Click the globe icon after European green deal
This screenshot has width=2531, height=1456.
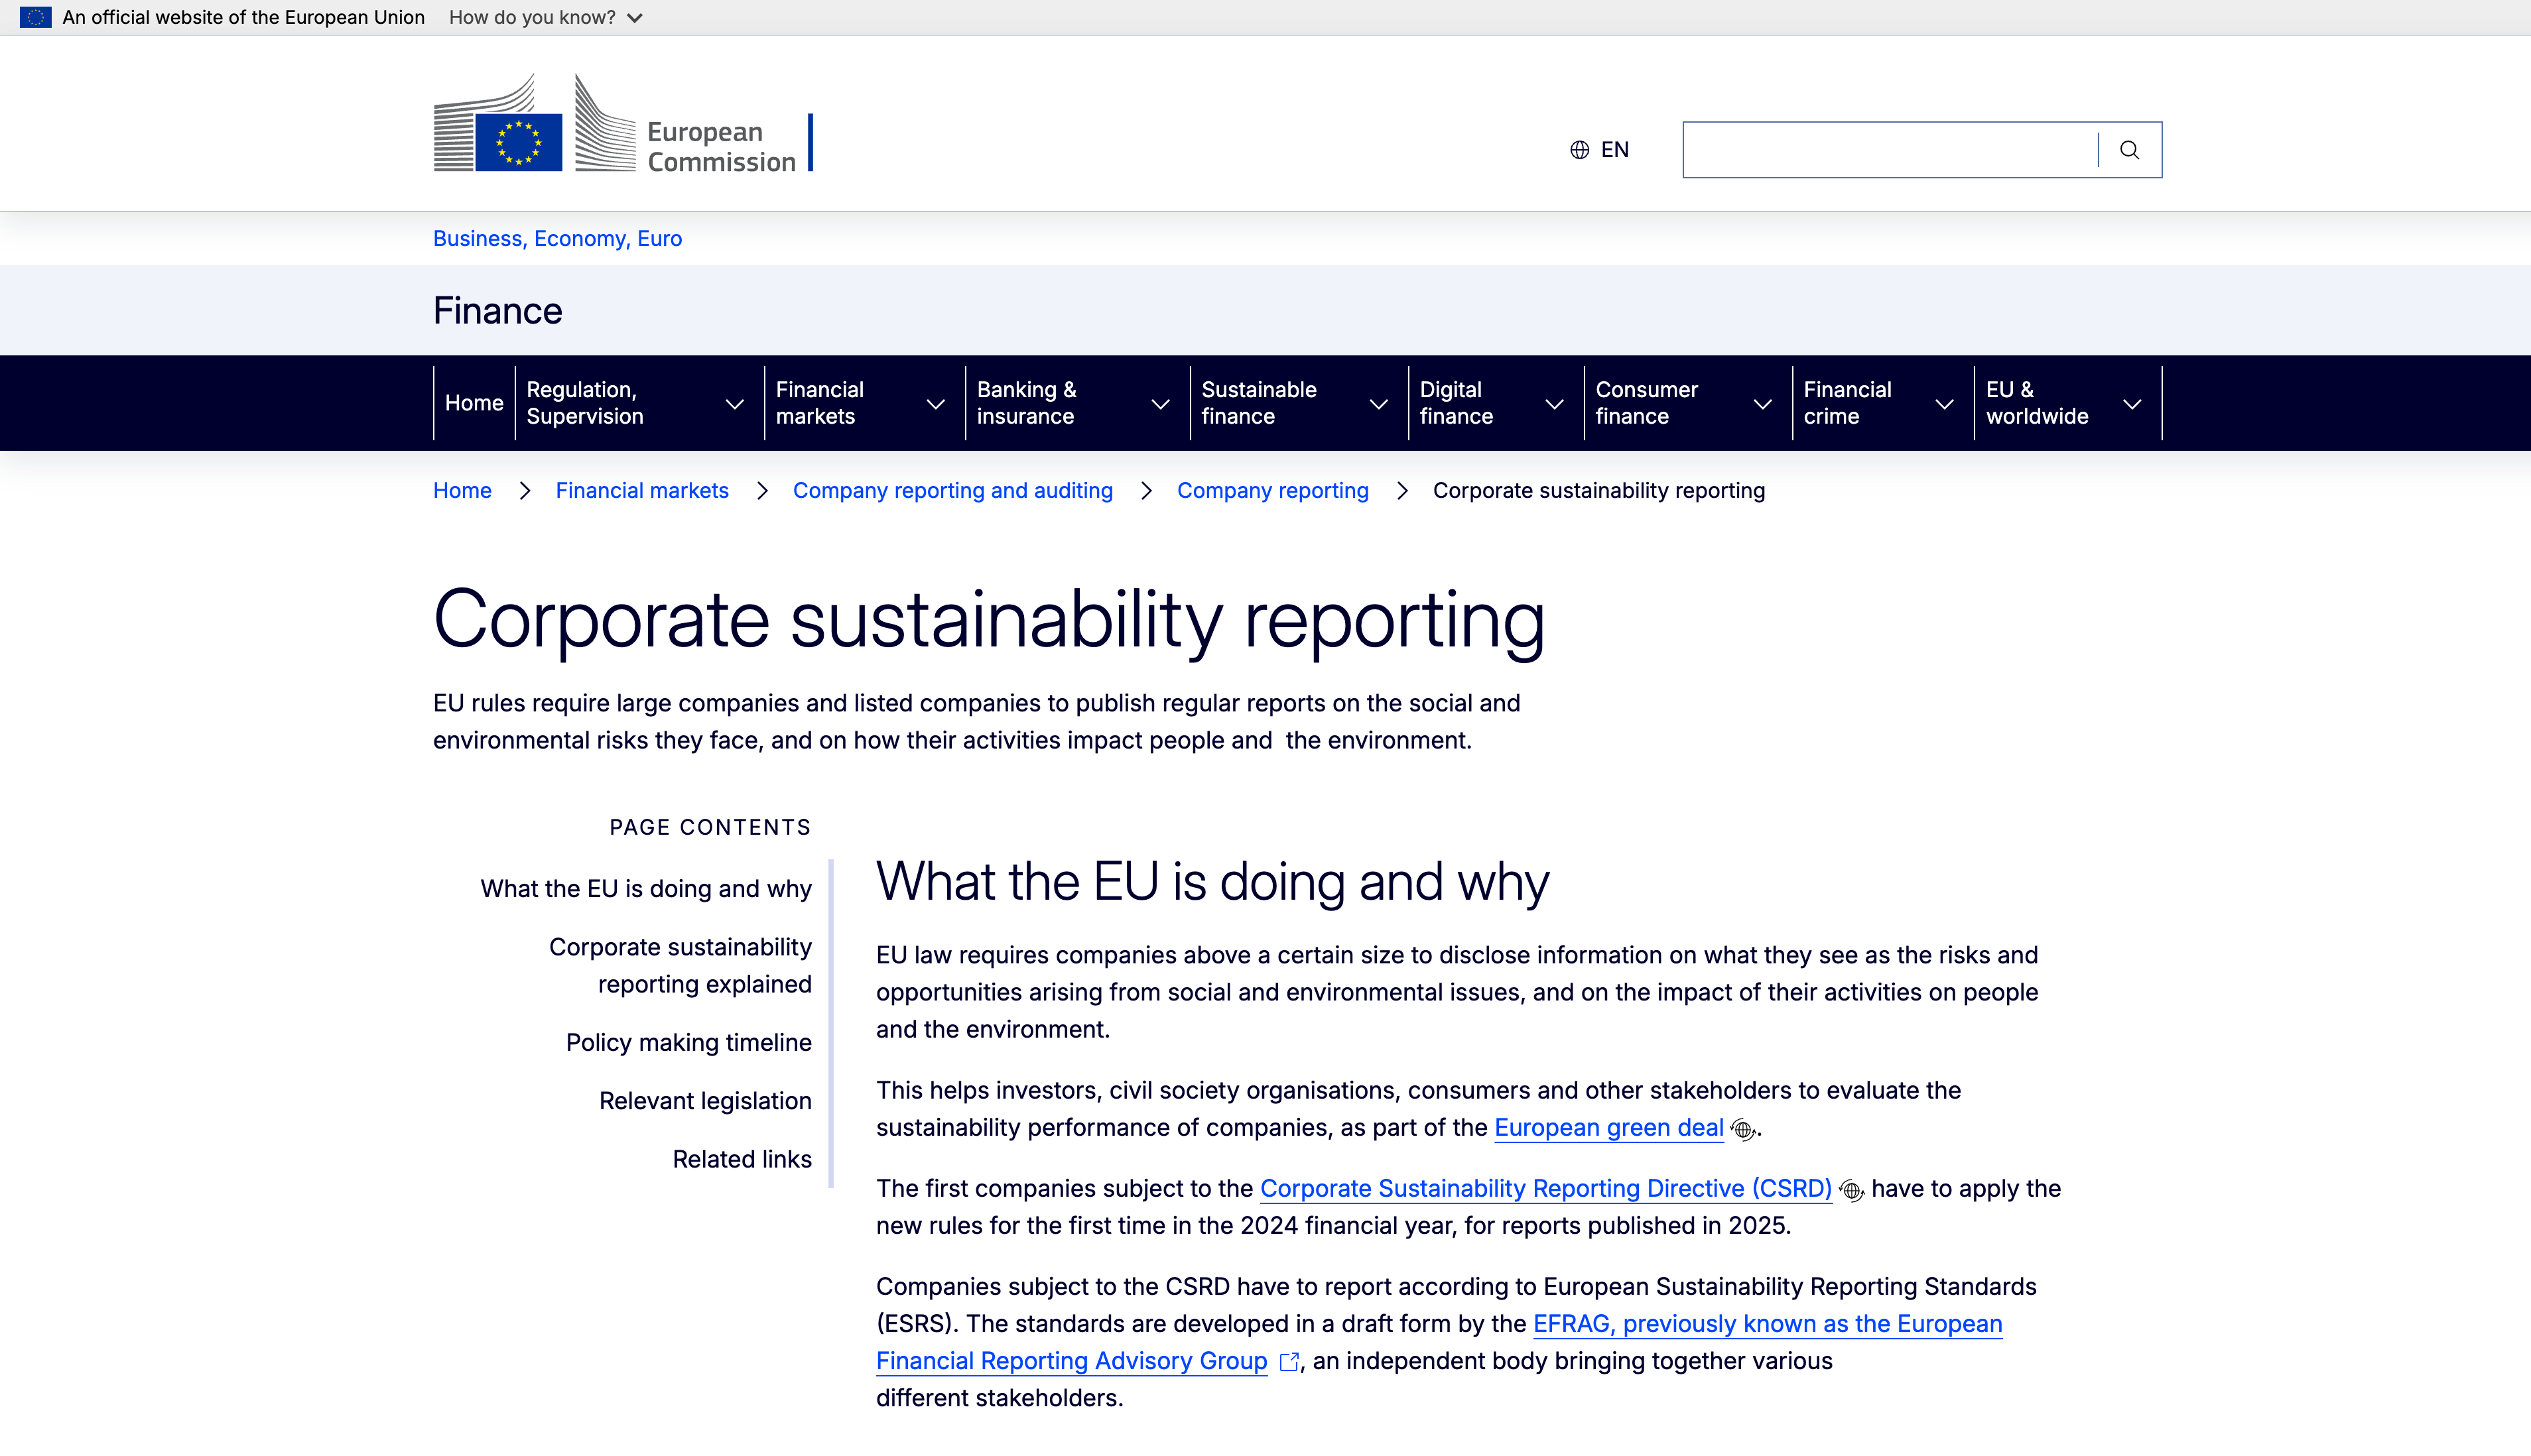[x=1742, y=1130]
